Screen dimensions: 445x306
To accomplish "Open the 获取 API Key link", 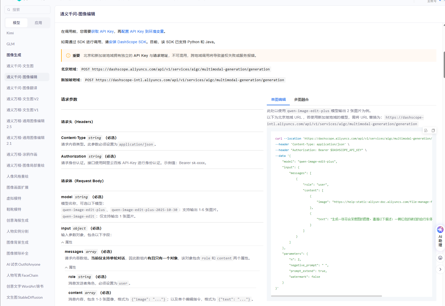I will coord(102,31).
